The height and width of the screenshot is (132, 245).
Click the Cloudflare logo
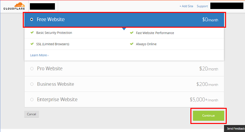coord(14,6)
